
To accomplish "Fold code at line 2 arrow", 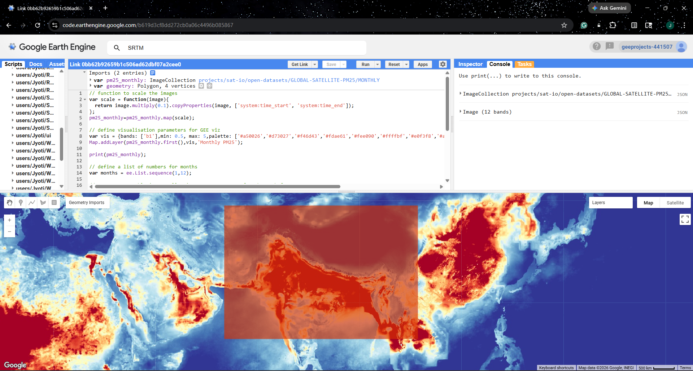I will pos(85,100).
